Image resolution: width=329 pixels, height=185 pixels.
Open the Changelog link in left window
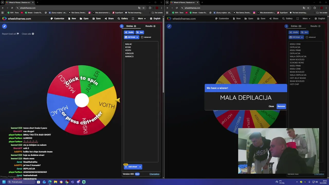(x=154, y=174)
